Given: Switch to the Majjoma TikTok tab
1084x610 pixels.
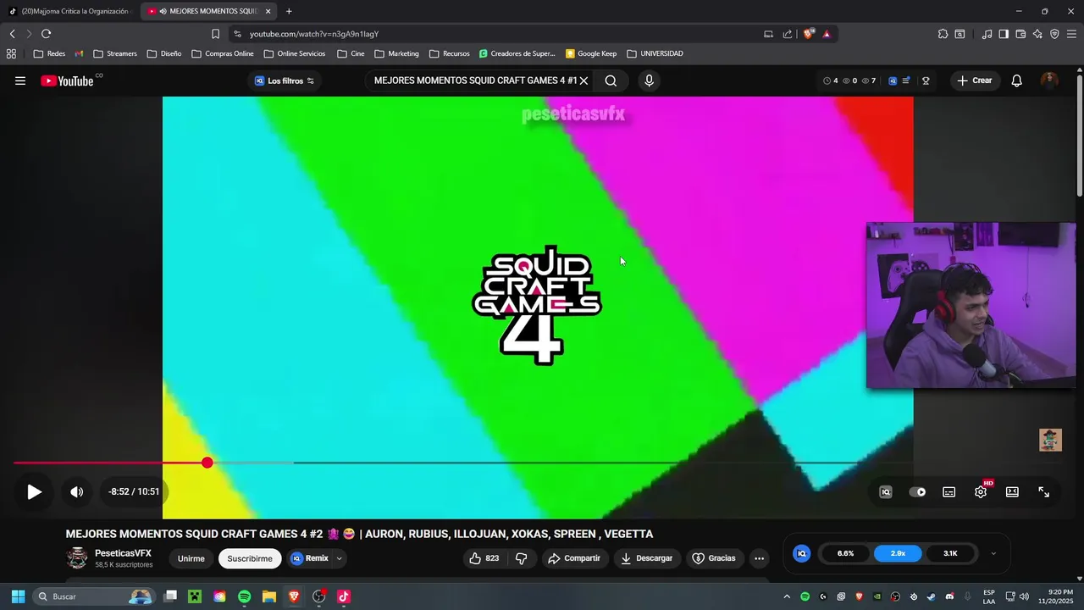Looking at the screenshot, I should (70, 11).
